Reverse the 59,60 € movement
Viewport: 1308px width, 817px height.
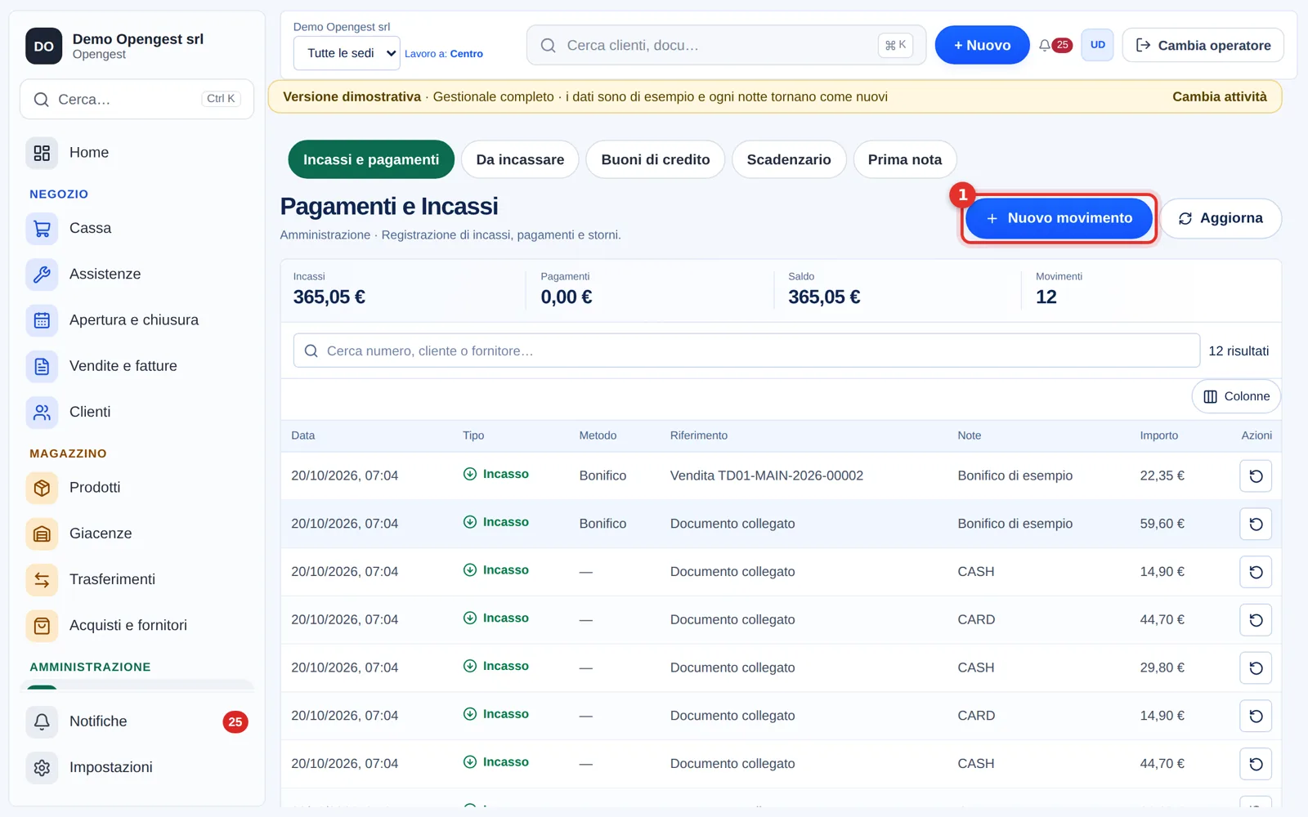pos(1256,525)
